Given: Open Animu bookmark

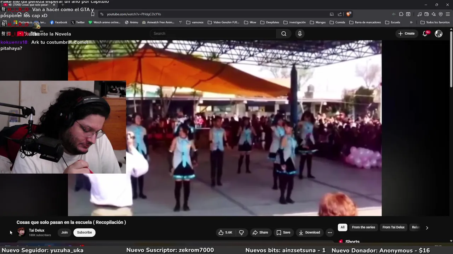Looking at the screenshot, I should click(132, 22).
